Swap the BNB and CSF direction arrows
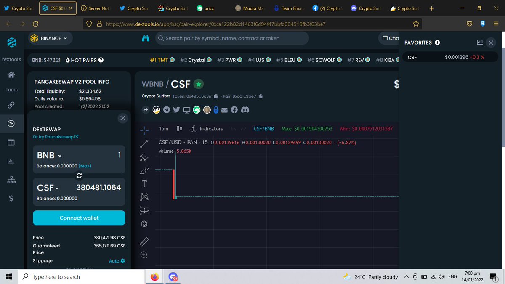This screenshot has width=505, height=284. (79, 175)
